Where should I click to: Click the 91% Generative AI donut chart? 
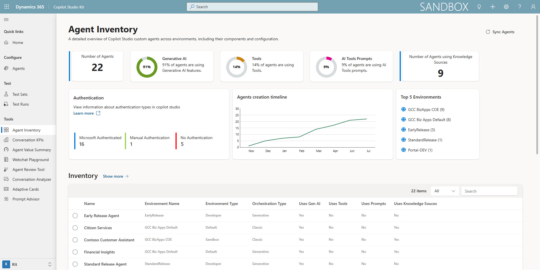coord(147,67)
